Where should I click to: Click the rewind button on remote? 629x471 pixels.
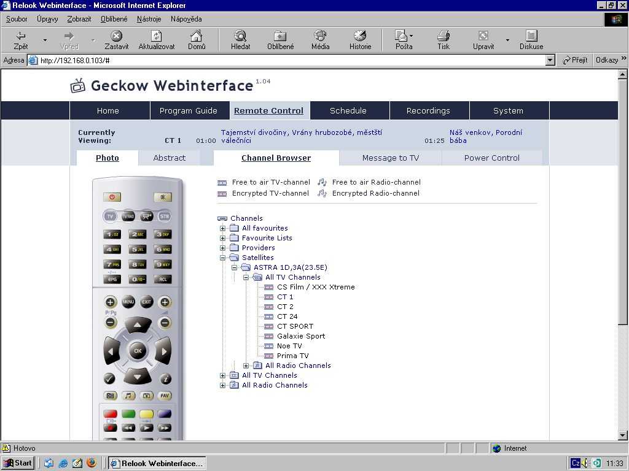coord(128,427)
